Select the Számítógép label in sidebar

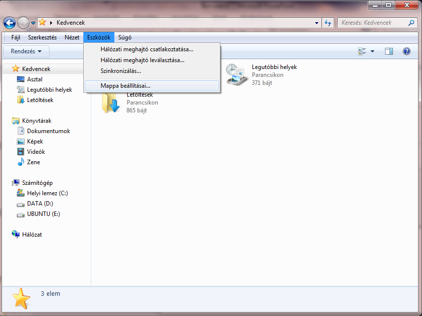tap(37, 183)
